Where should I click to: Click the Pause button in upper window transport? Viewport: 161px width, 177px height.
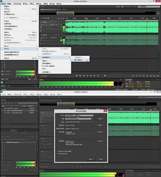pyautogui.click(x=84, y=76)
